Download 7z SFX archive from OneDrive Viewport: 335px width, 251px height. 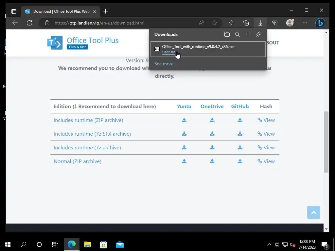click(x=212, y=134)
